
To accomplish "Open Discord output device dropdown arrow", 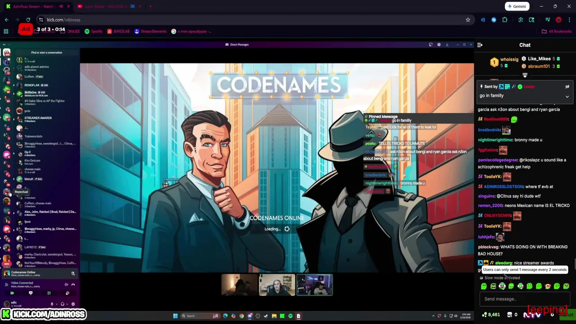I will 67,304.
